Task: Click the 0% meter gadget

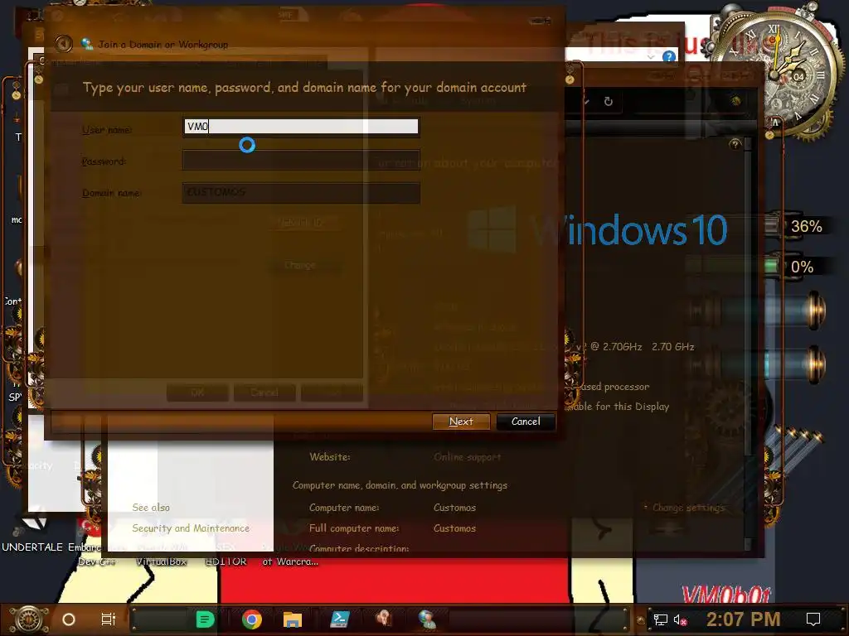Action: tap(797, 267)
